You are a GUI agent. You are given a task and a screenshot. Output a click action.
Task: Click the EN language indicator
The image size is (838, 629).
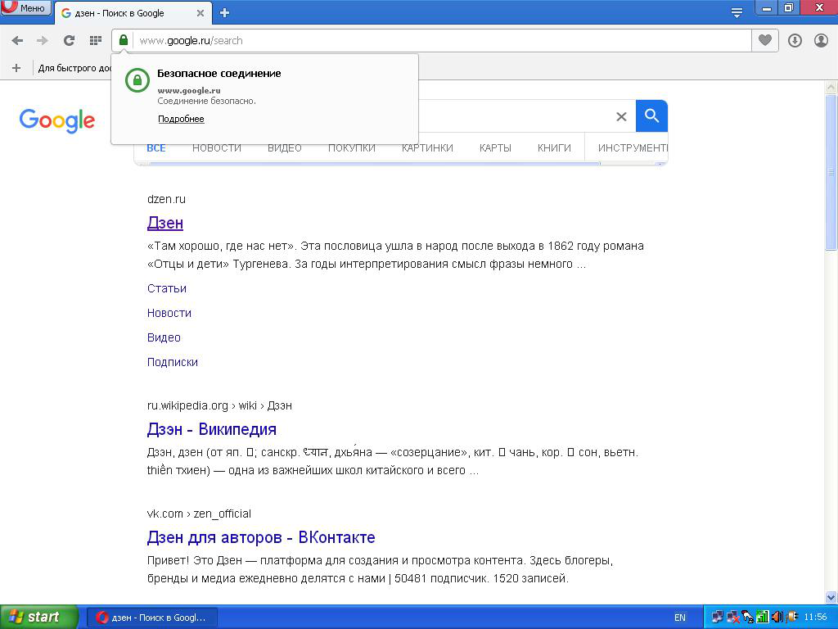pyautogui.click(x=680, y=618)
